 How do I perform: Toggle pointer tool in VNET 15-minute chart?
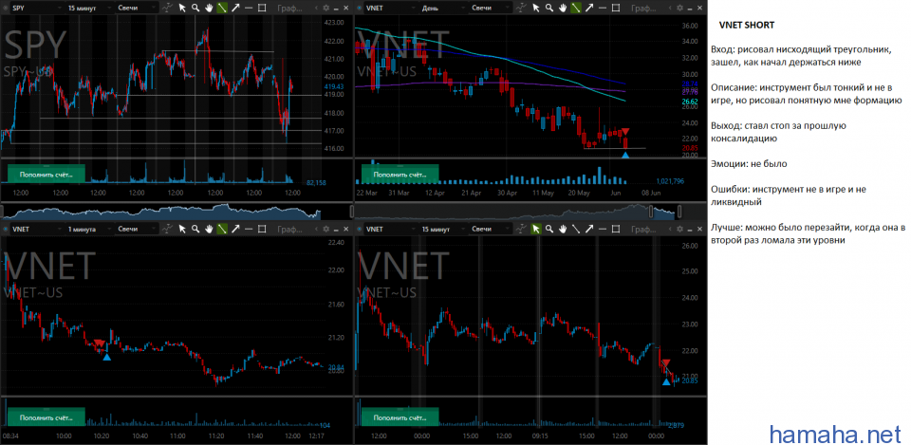(535, 229)
